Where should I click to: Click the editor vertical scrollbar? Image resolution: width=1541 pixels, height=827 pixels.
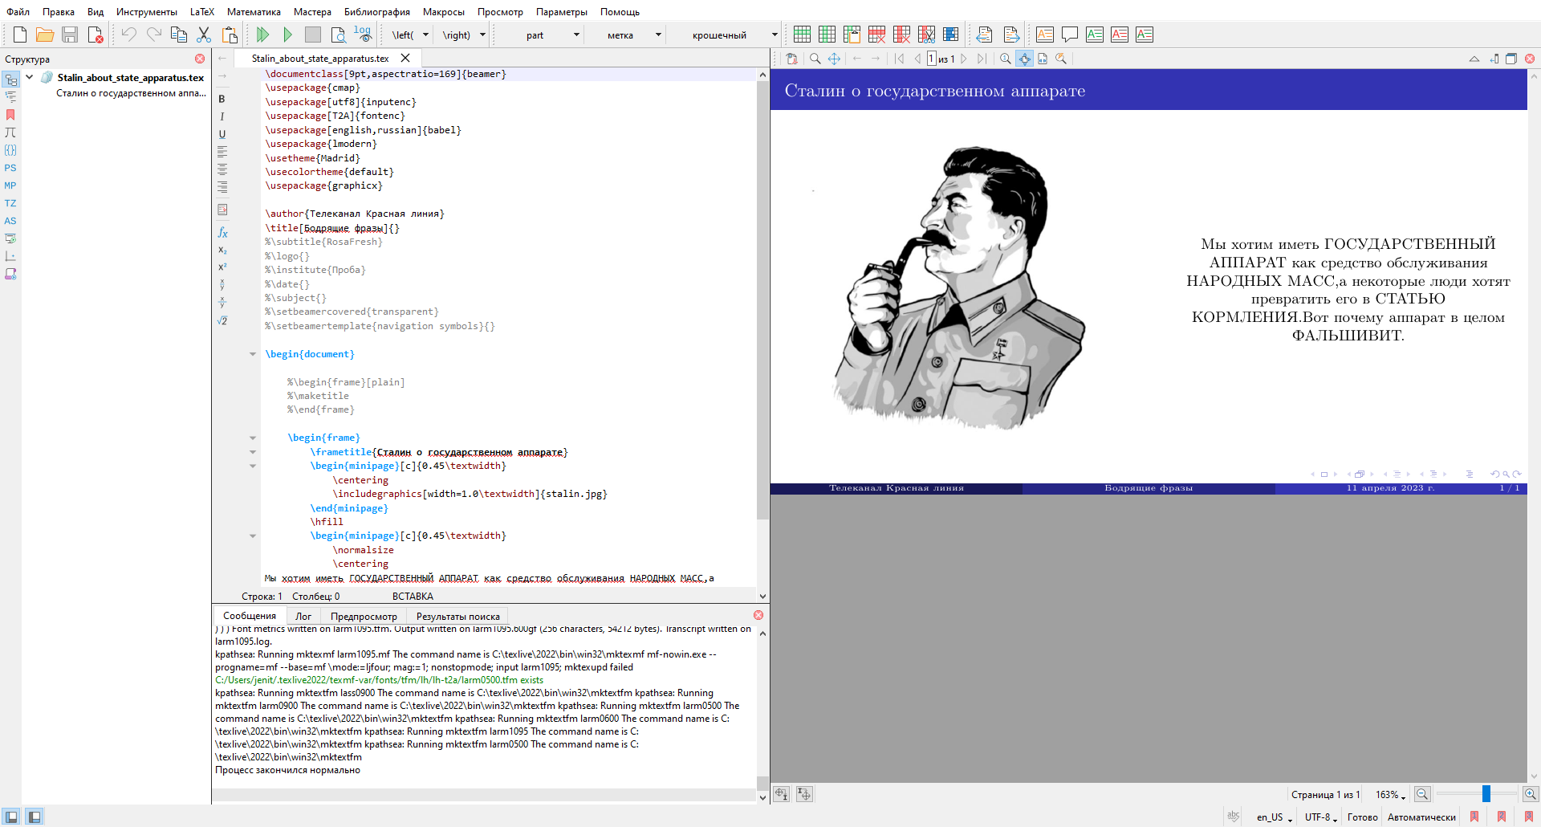(x=762, y=301)
